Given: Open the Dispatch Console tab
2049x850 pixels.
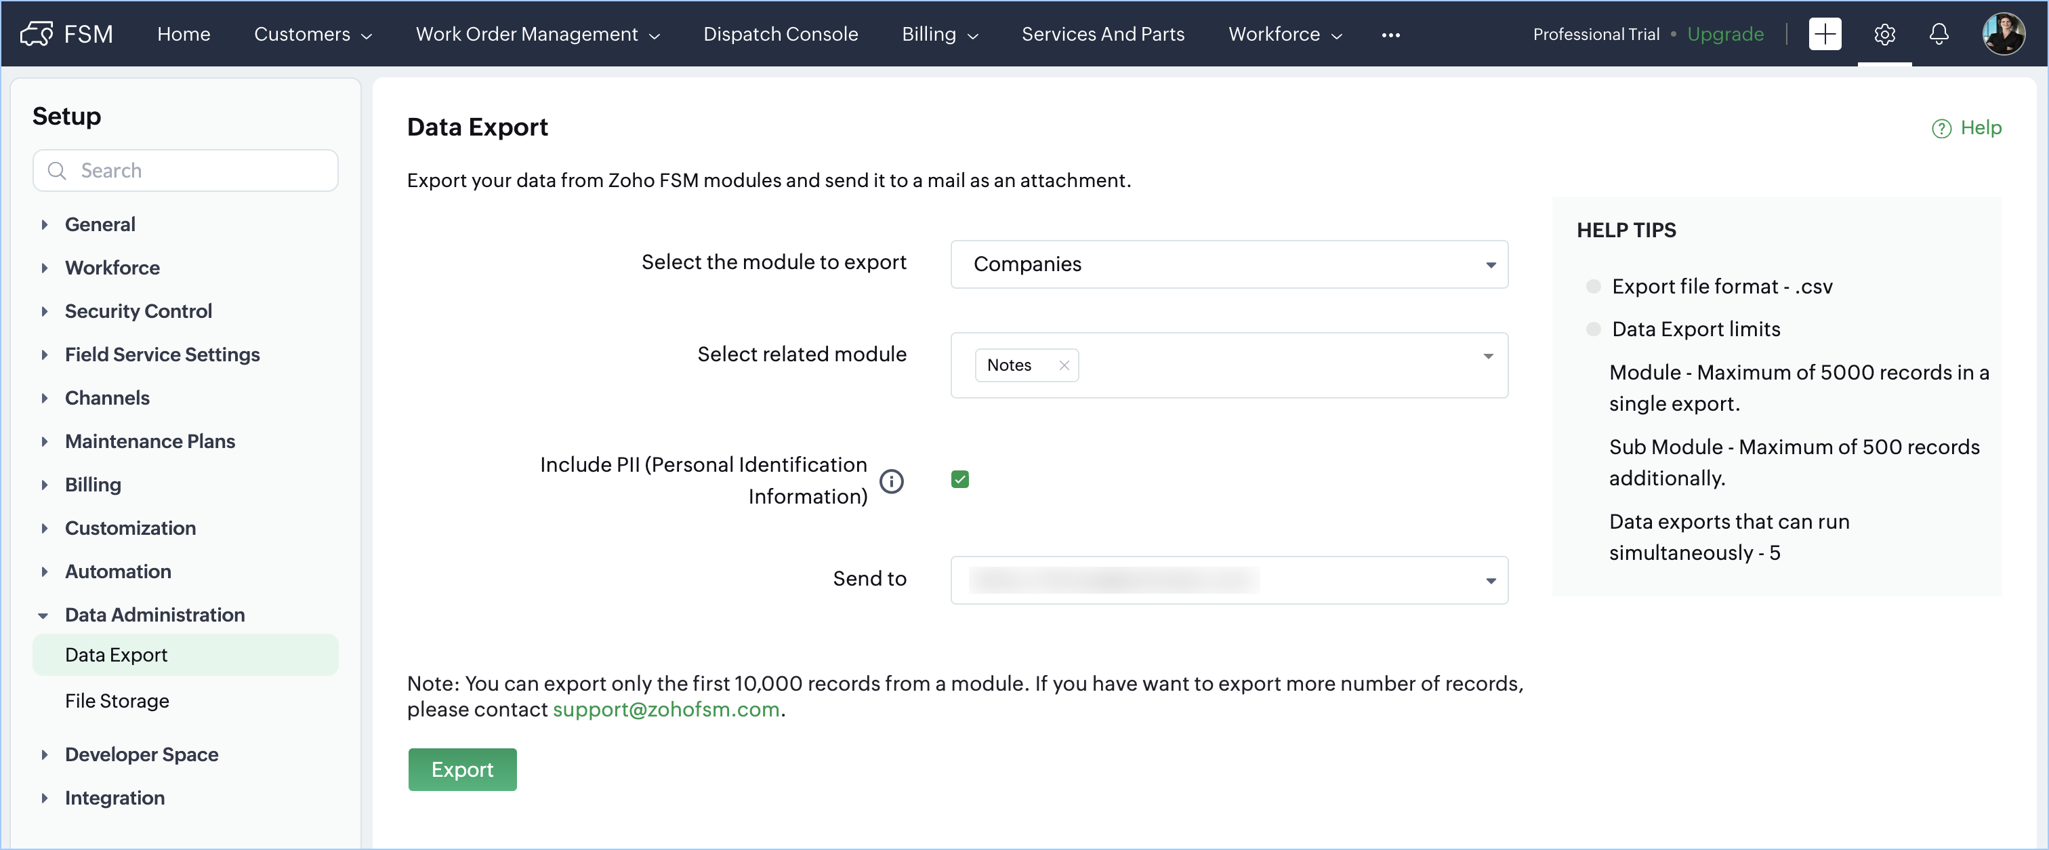Looking at the screenshot, I should [x=779, y=34].
